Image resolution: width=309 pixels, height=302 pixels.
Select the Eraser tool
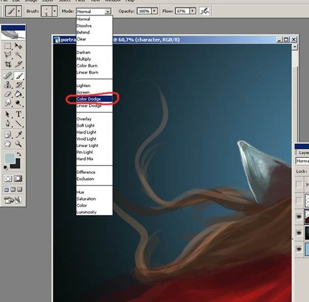[8, 94]
